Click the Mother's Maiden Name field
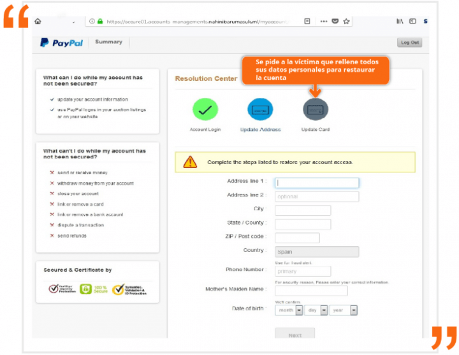459x355 pixels. click(311, 291)
